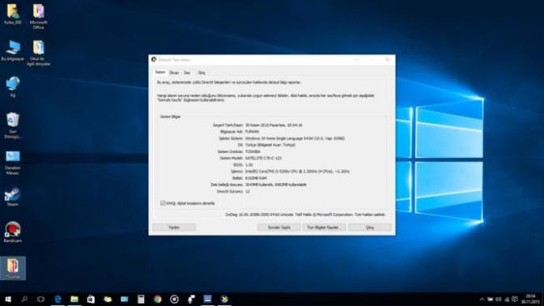The image size is (544, 306).
Task: Open the top-left user folder icon
Action: coord(13,14)
